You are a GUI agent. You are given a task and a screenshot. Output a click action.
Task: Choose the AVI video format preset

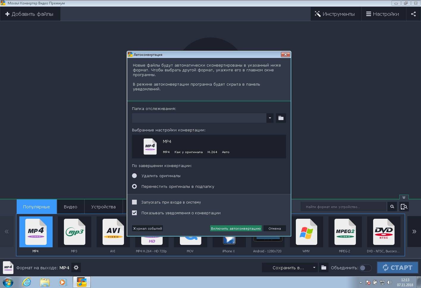click(113, 232)
